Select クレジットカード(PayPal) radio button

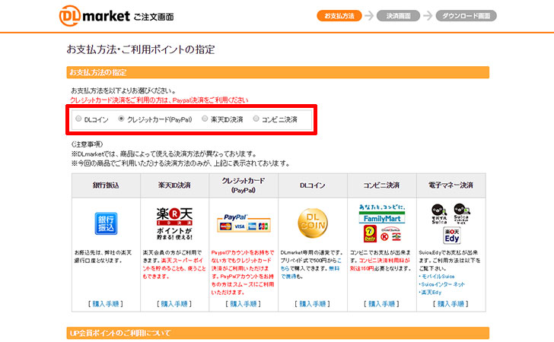(121, 119)
